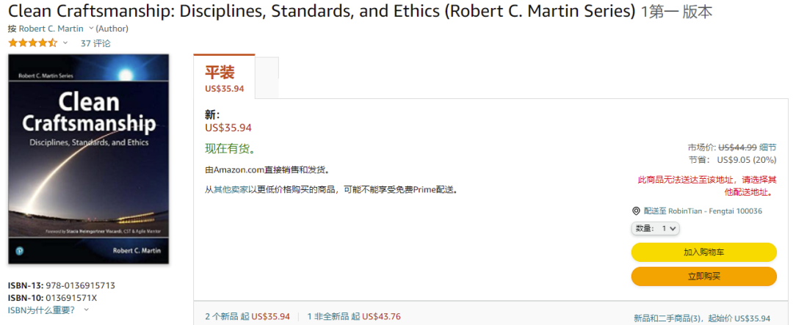793x325 pixels.
Task: Select the 平装 paperback format tab
Action: click(x=224, y=76)
